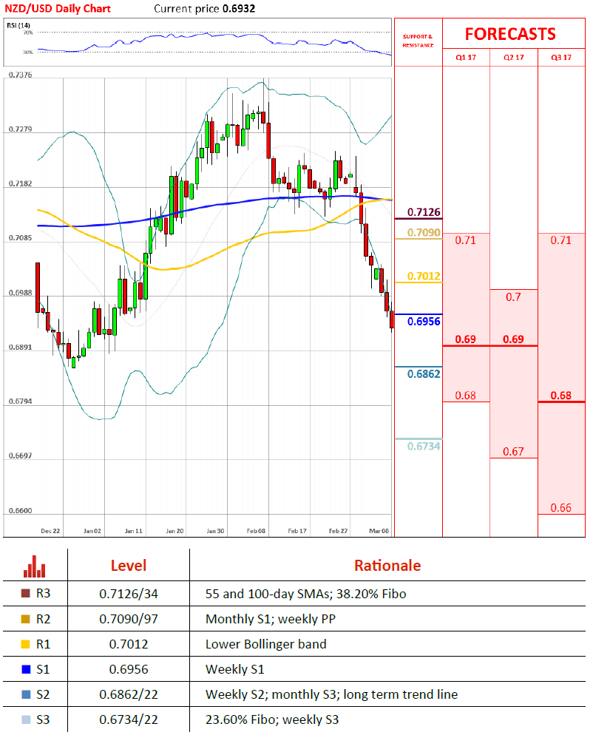Click the 0.6862 support level label

pos(424,373)
